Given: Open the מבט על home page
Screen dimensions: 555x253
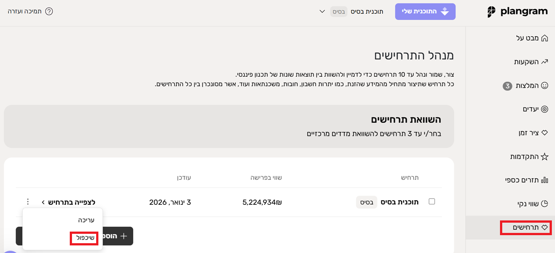Looking at the screenshot, I should click(x=532, y=38).
